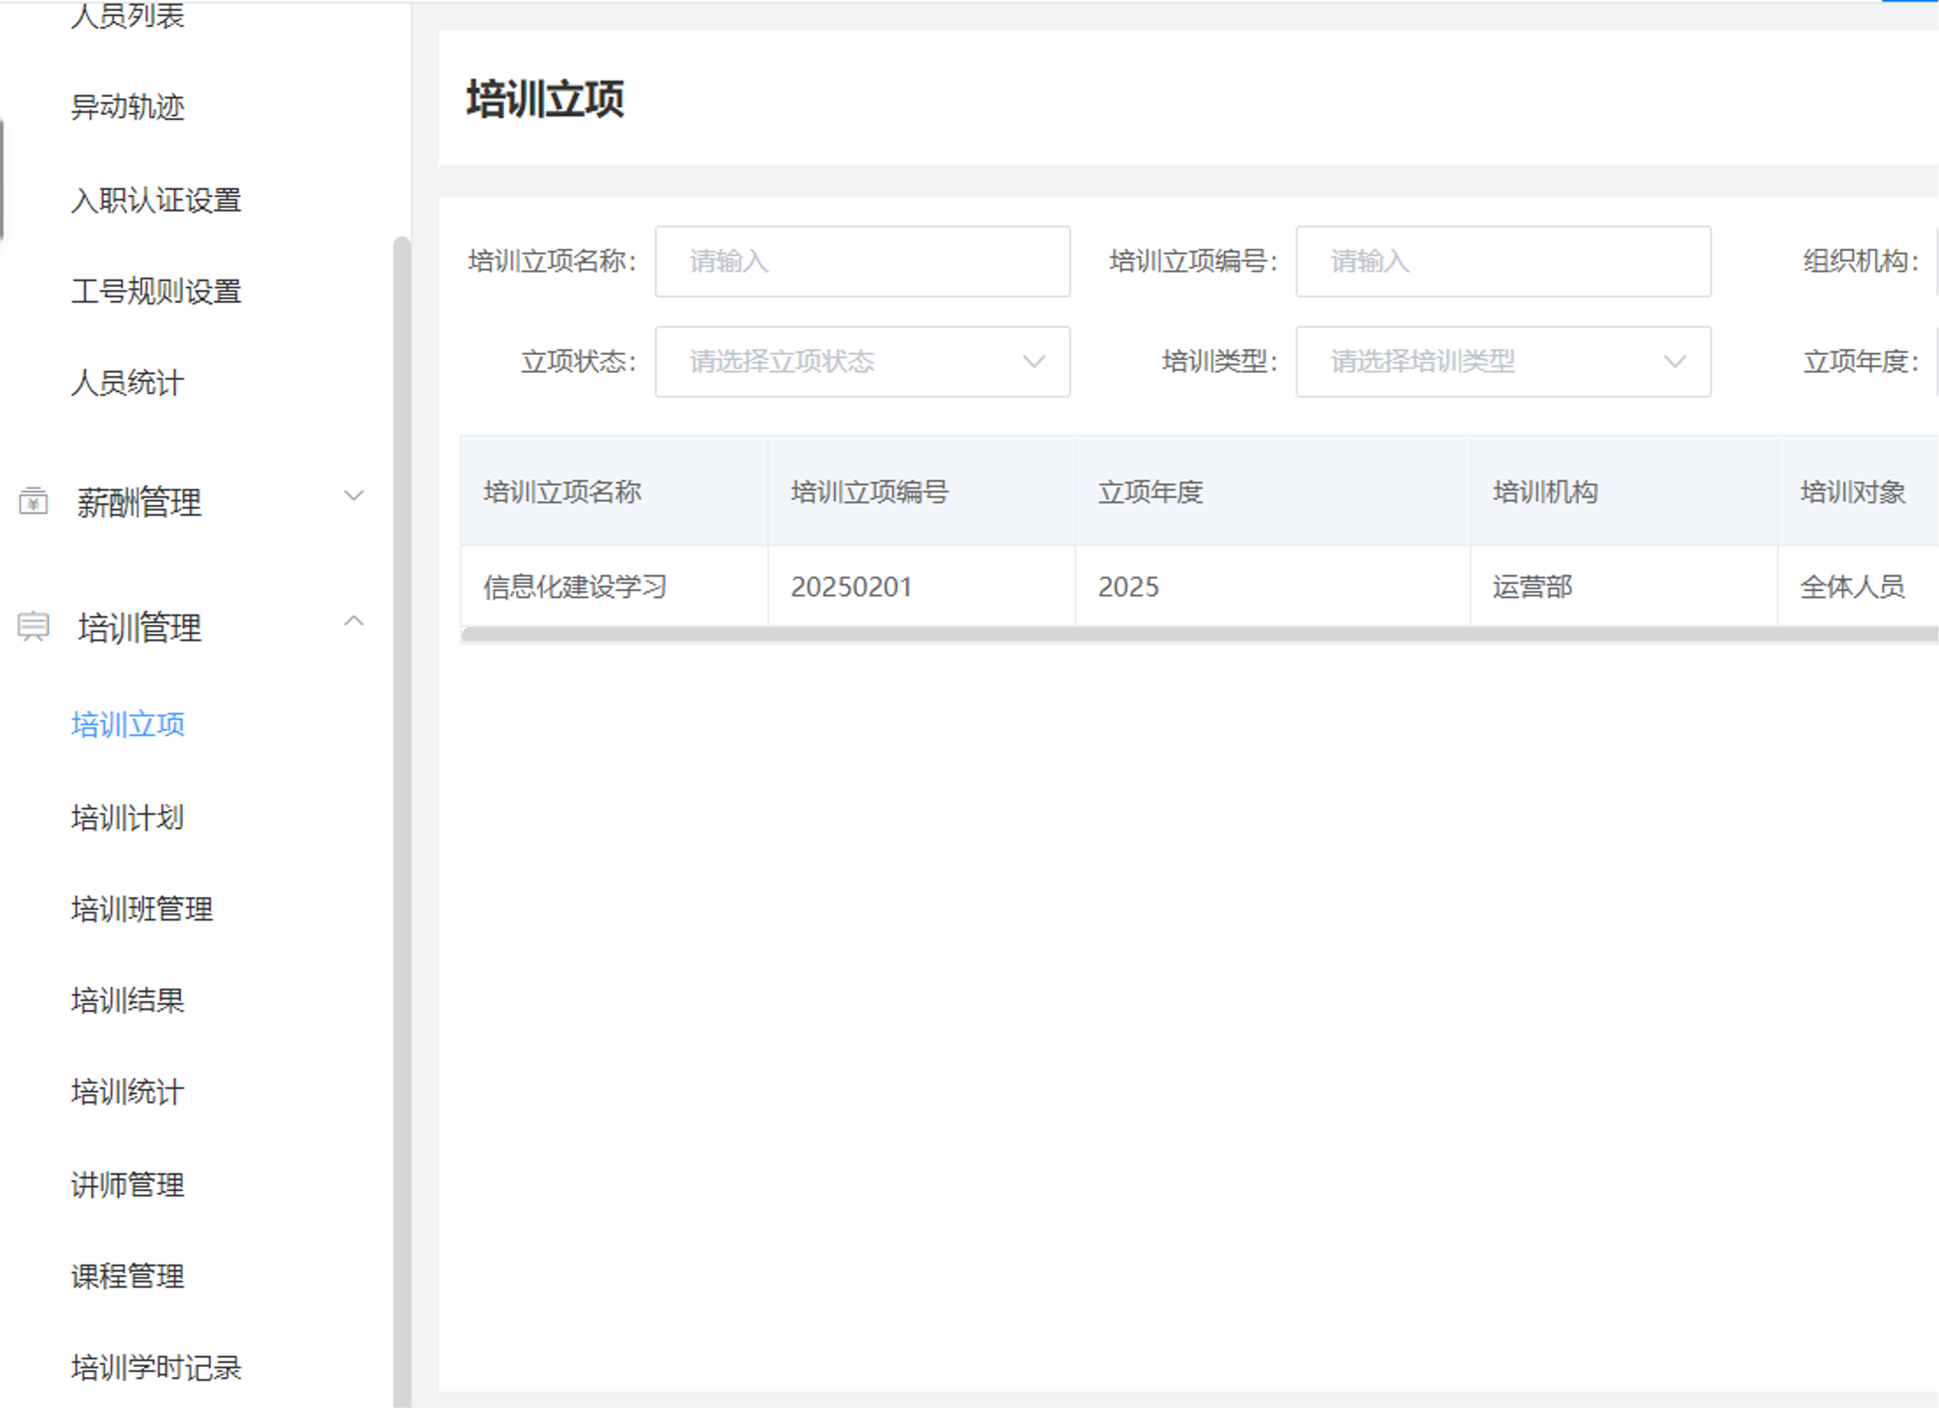This screenshot has width=1939, height=1408.
Task: Open 入职认证设置 menu item
Action: point(157,201)
